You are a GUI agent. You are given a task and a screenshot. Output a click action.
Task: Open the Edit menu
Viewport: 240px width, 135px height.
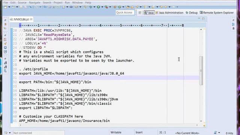pyautogui.click(x=13, y=3)
